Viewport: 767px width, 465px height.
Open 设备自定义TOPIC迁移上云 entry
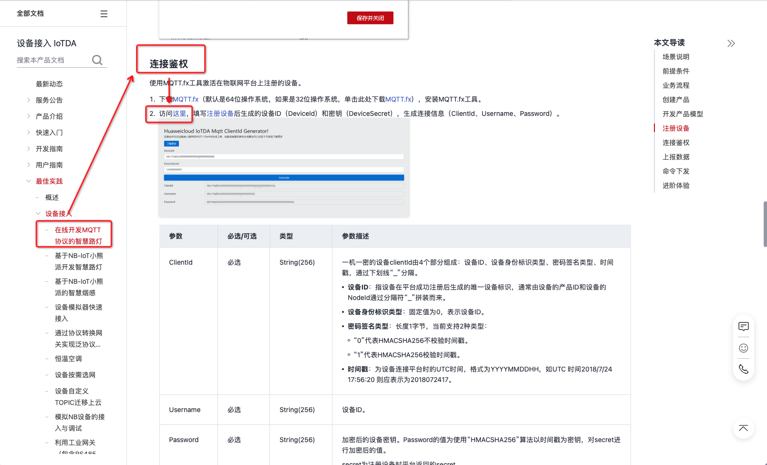pos(78,397)
